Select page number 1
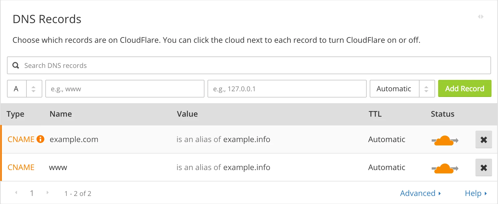The width and height of the screenshot is (498, 204). pyautogui.click(x=32, y=193)
